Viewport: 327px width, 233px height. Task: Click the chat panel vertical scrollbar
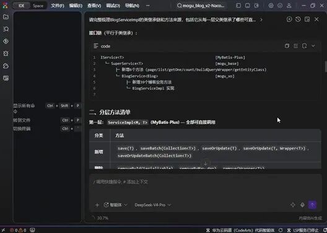tap(325, 66)
